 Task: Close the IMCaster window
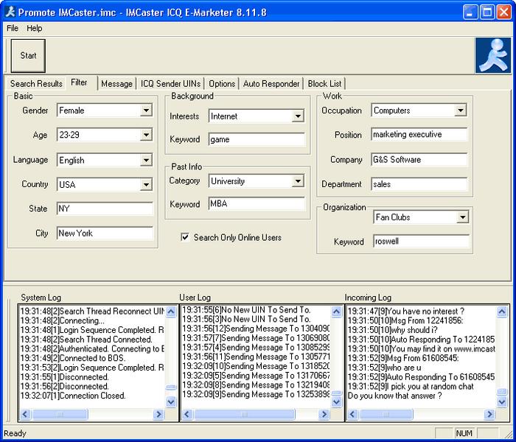[x=503, y=13]
